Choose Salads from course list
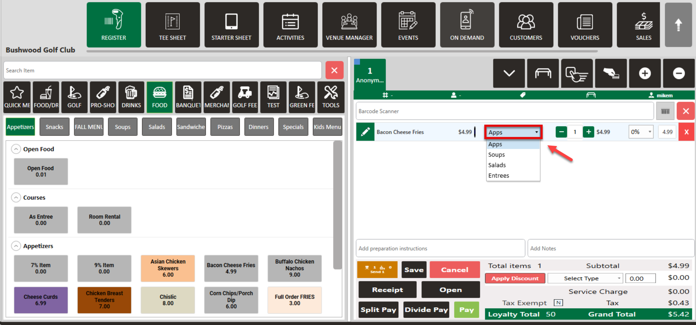 (513, 165)
